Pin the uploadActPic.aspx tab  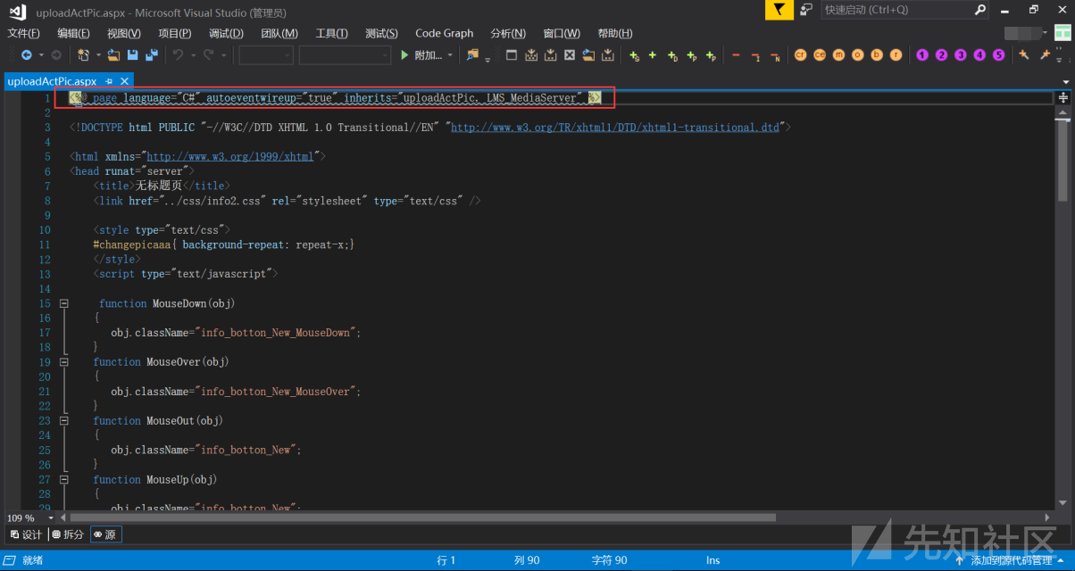[x=109, y=81]
